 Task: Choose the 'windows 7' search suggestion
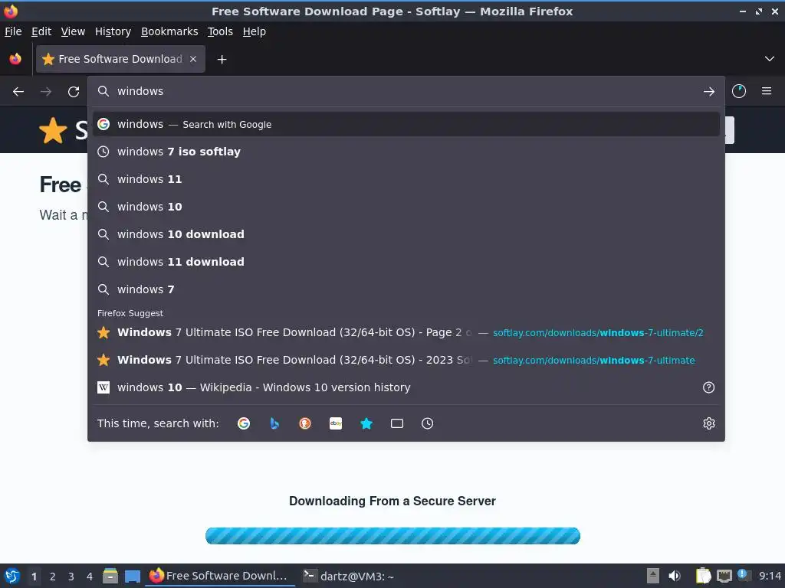click(406, 289)
